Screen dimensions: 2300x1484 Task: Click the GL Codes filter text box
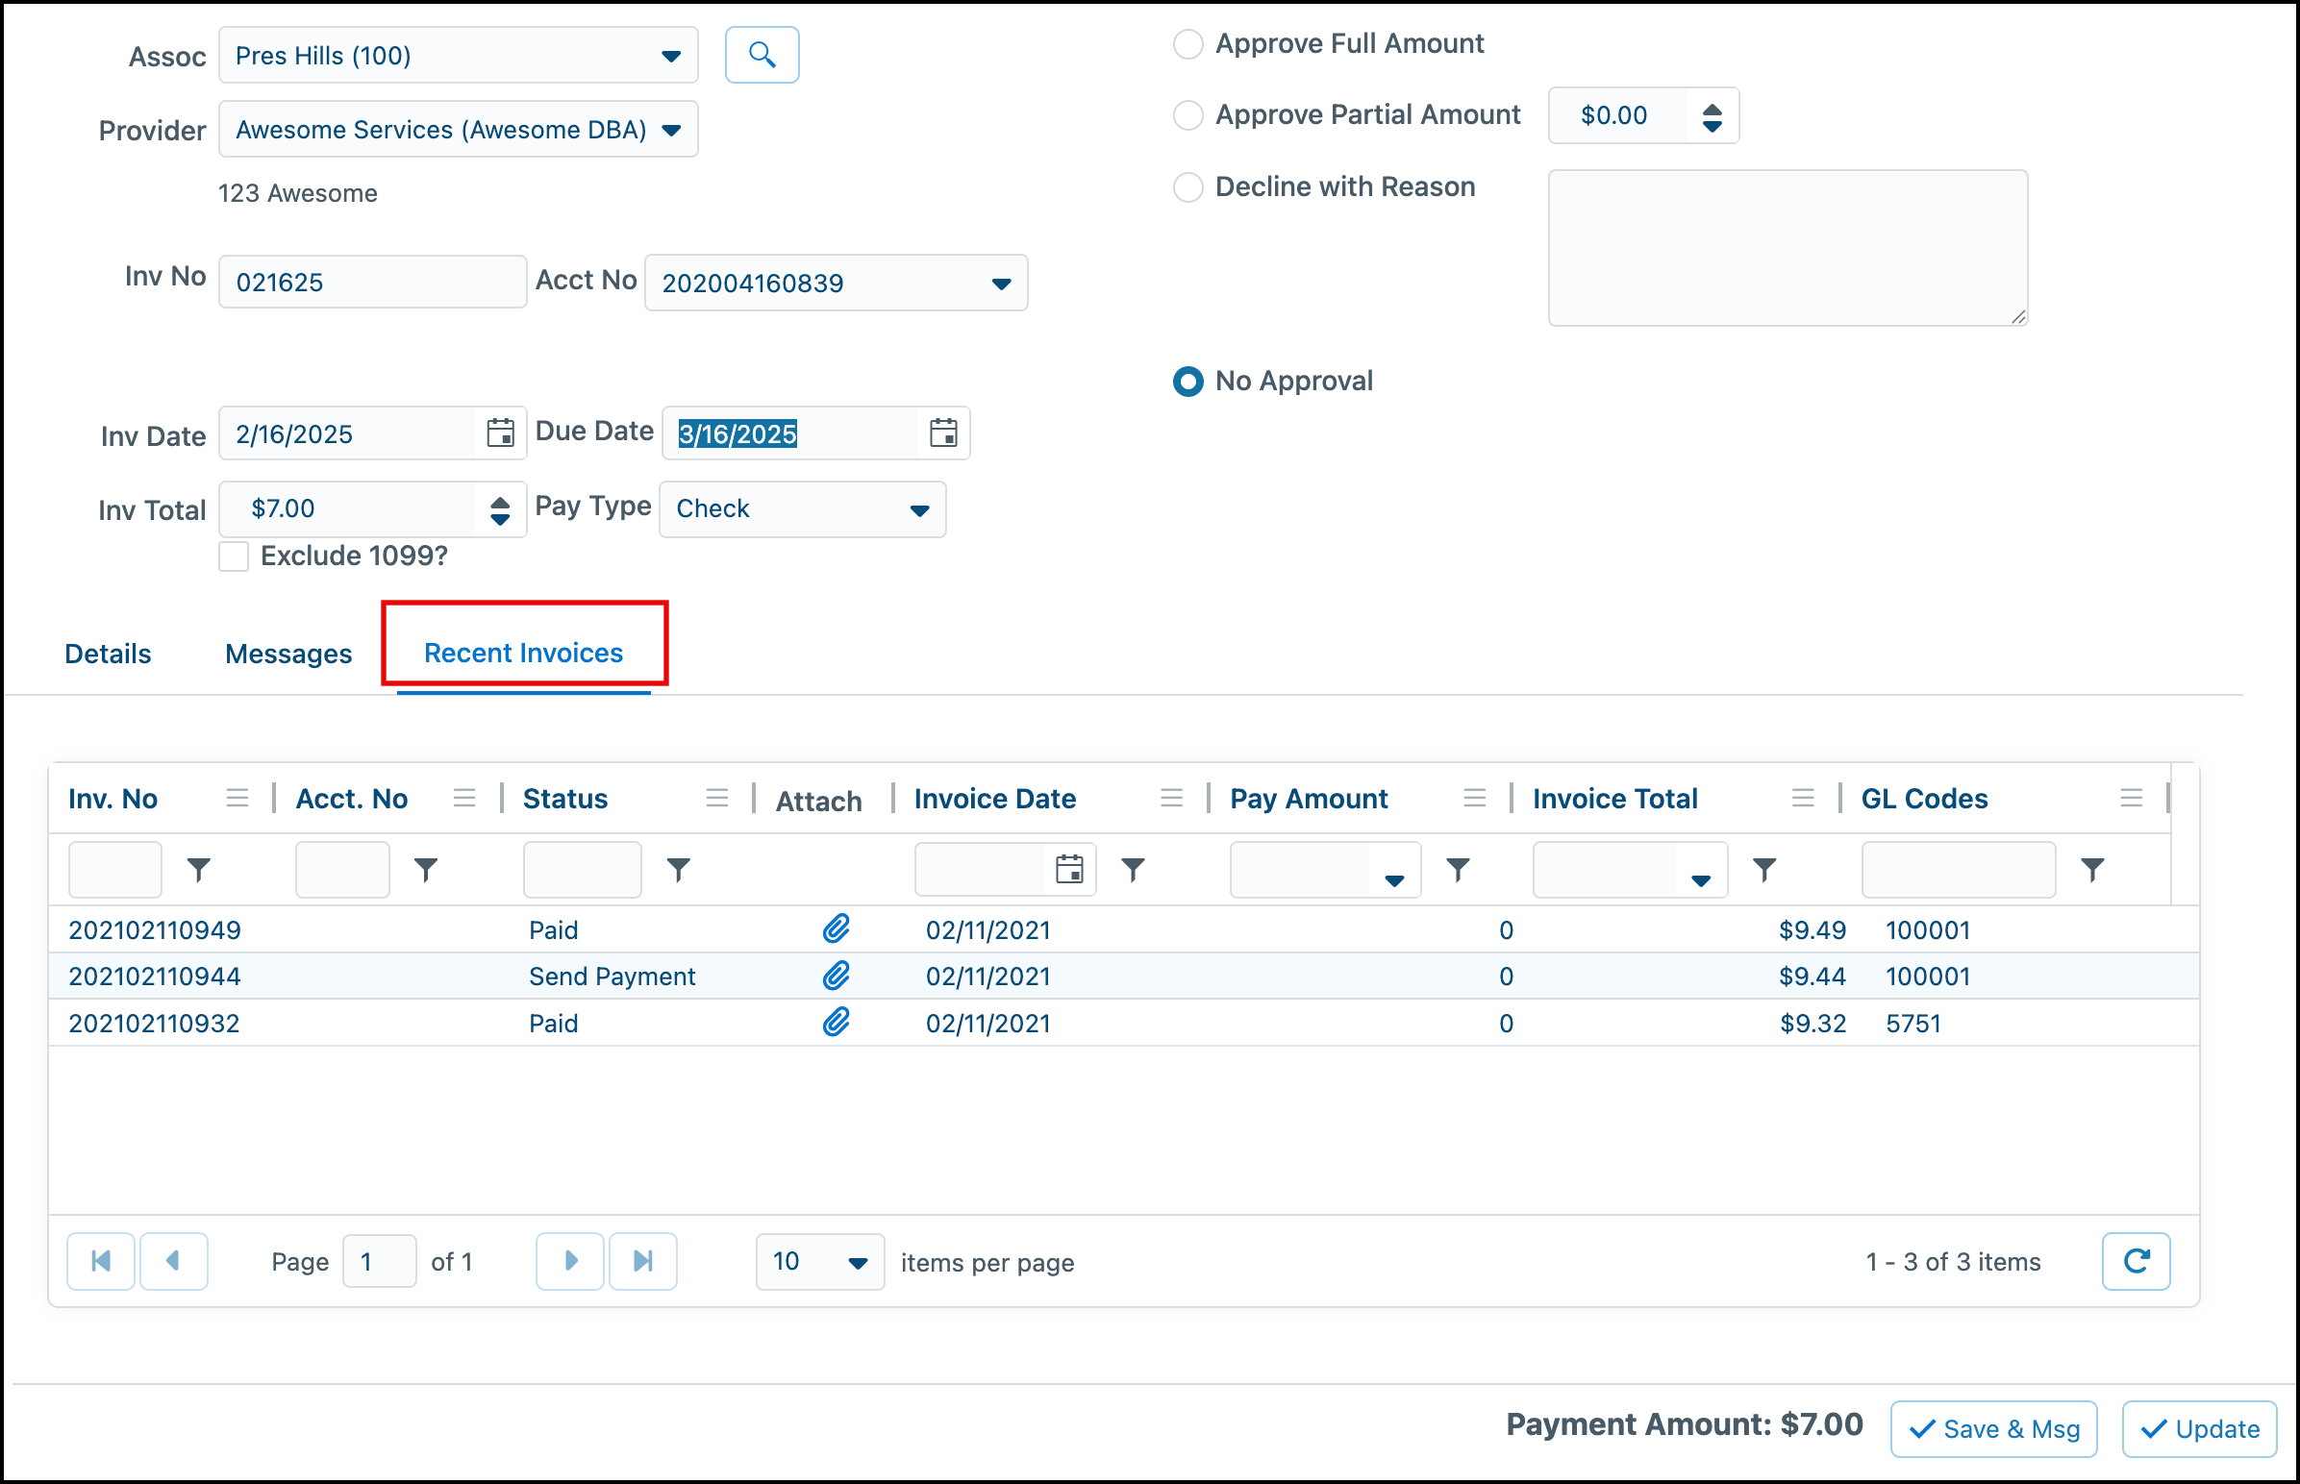click(1958, 869)
